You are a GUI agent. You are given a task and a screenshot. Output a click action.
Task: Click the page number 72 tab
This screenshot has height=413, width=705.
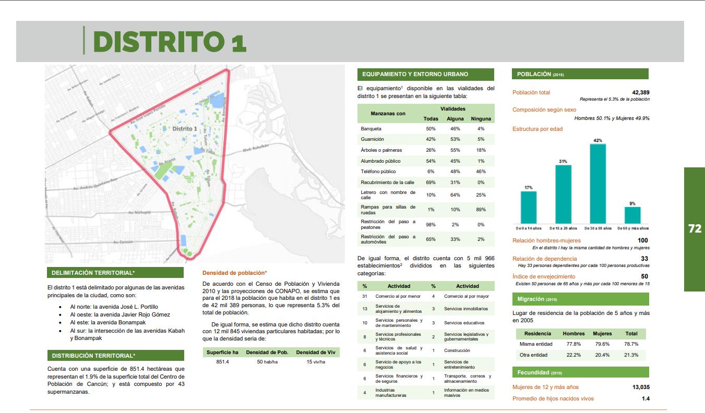pyautogui.click(x=695, y=229)
